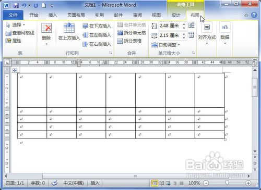
Task: Open the 数据 data dropdown
Action: click(225, 33)
